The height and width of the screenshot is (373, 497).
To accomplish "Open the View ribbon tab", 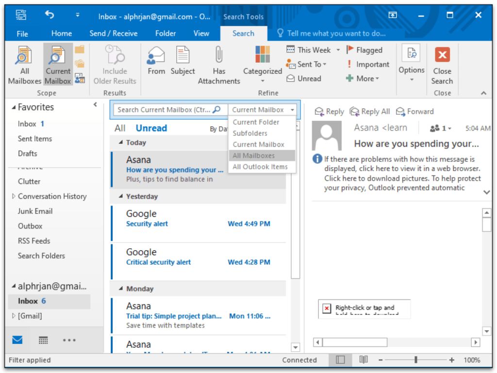I will click(x=201, y=33).
